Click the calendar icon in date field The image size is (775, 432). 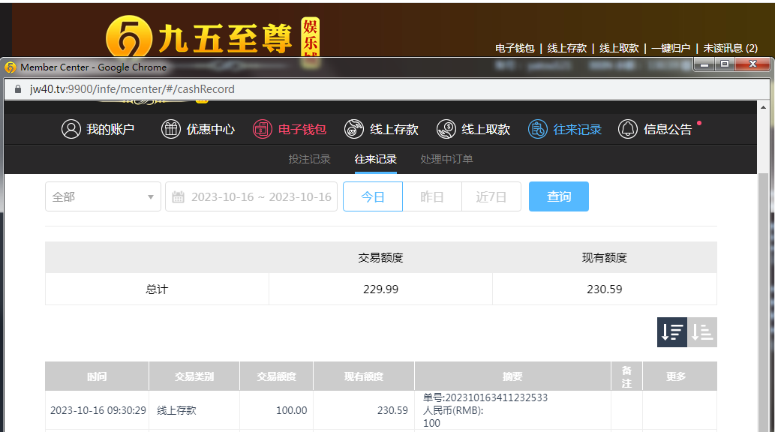click(x=178, y=197)
